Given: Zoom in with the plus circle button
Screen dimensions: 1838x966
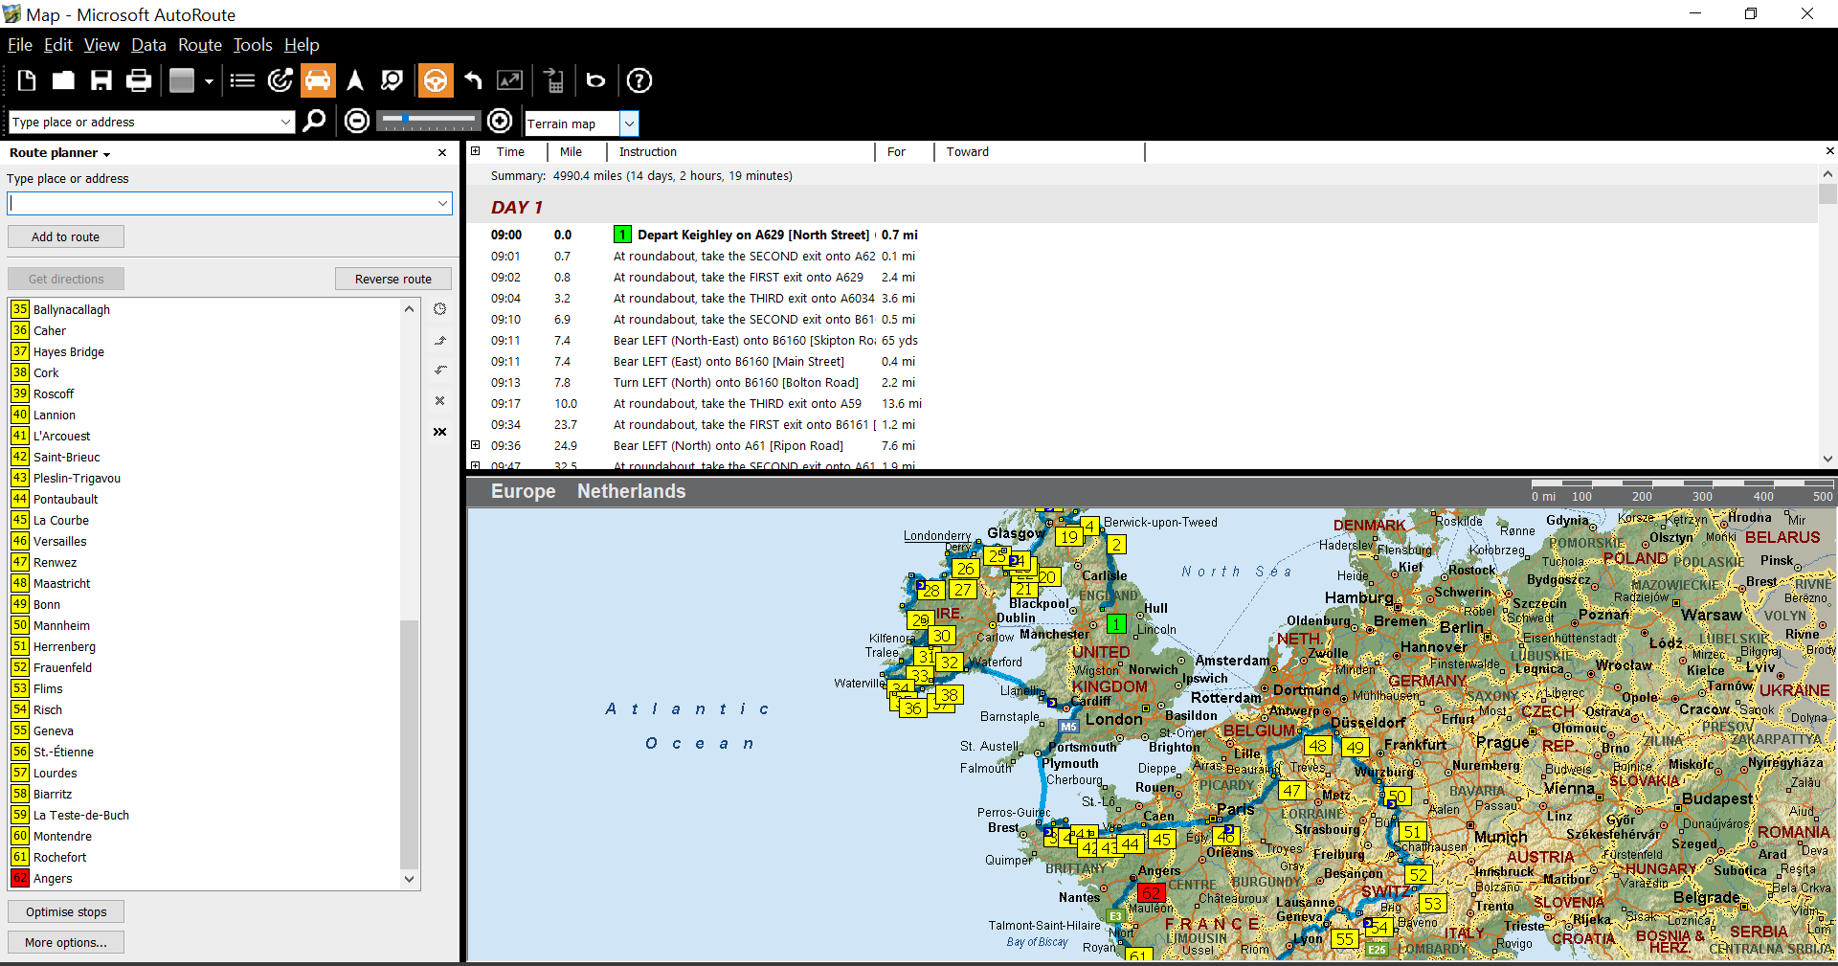Looking at the screenshot, I should pyautogui.click(x=500, y=121).
